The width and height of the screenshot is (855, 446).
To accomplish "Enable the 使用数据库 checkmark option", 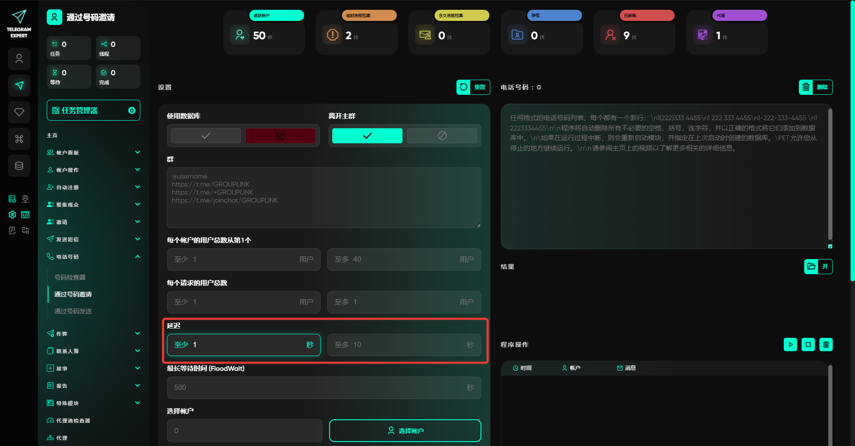I will point(206,136).
